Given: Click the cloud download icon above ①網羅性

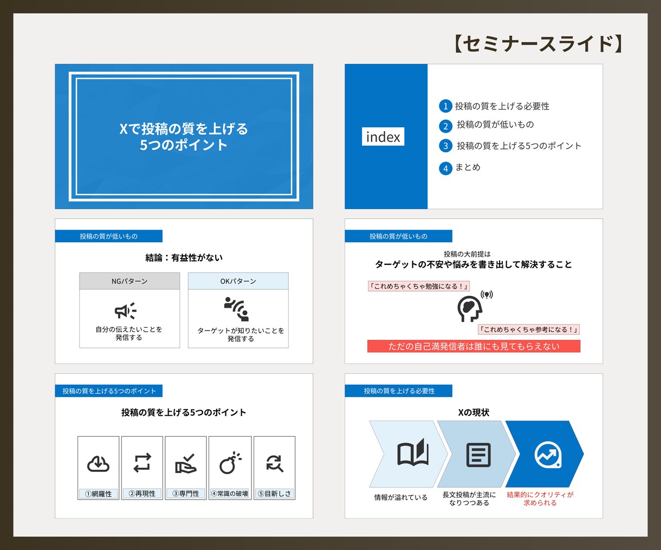Looking at the screenshot, I should 99,464.
